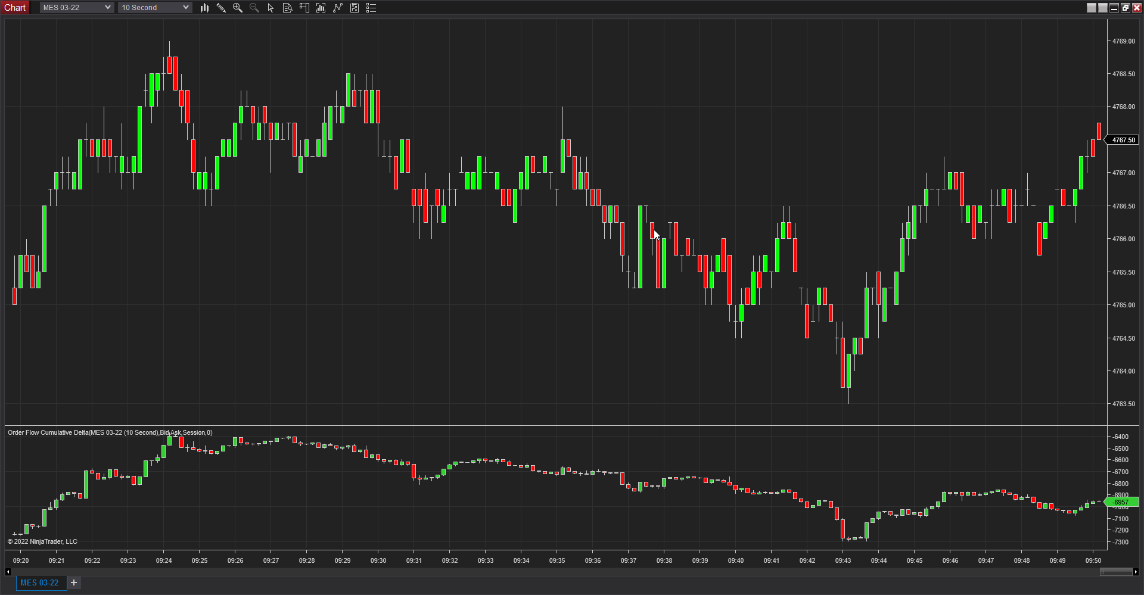Restore down the chart window
Image resolution: width=1144 pixels, height=595 pixels.
(x=1126, y=8)
